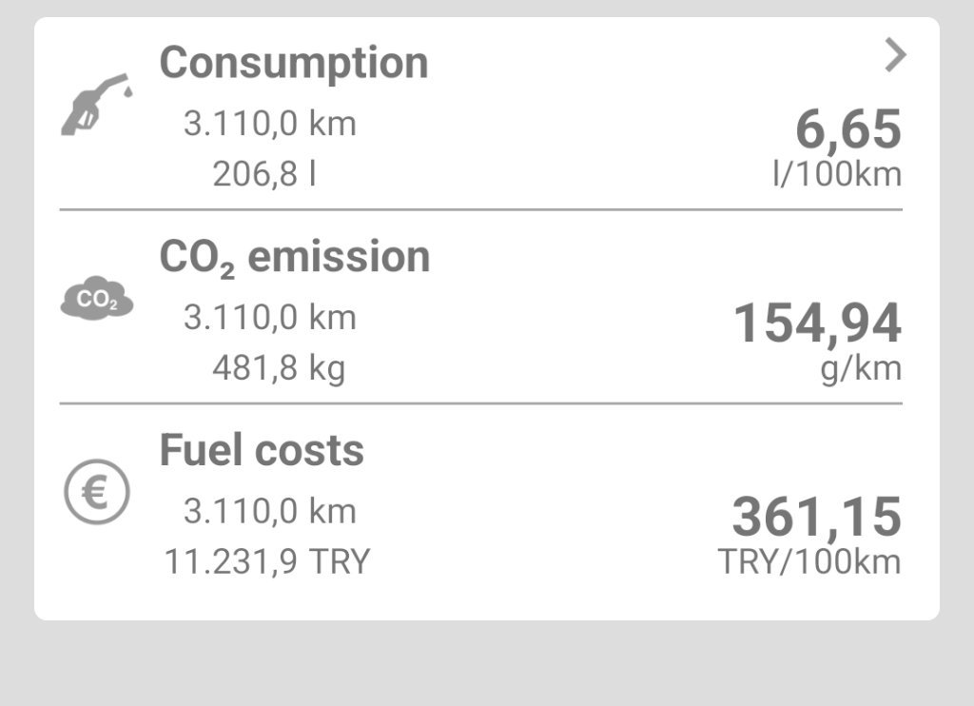Select the 154,94 emission value
This screenshot has height=706, width=974.
point(817,324)
